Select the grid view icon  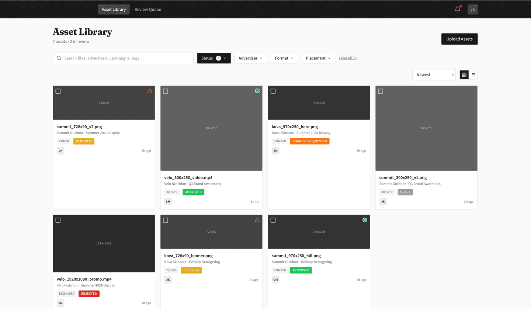tap(464, 74)
